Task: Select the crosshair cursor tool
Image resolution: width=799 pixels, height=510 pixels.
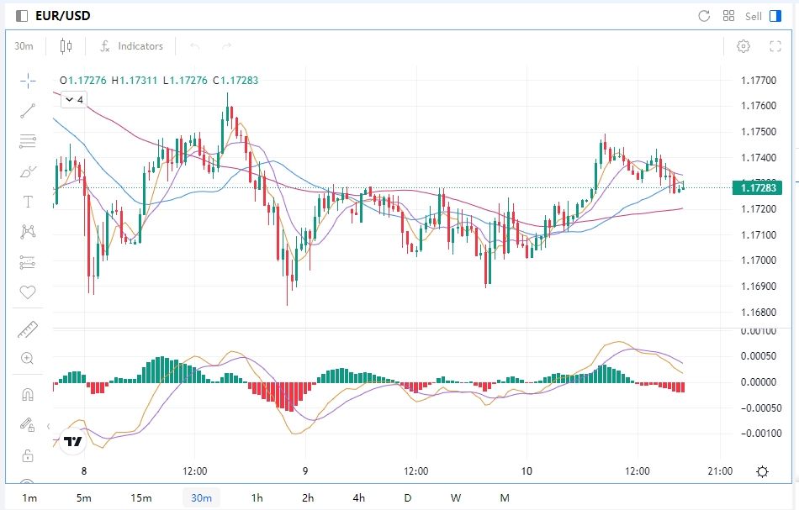Action: click(28, 81)
